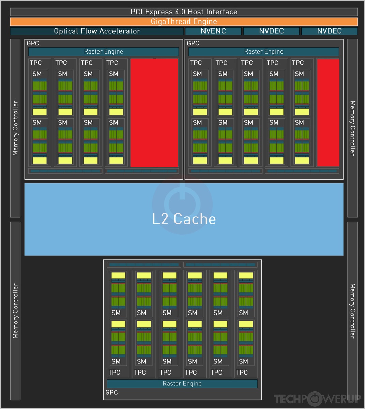
Task: Click the PCI Express 4.0 Host Interface bar
Action: click(184, 12)
